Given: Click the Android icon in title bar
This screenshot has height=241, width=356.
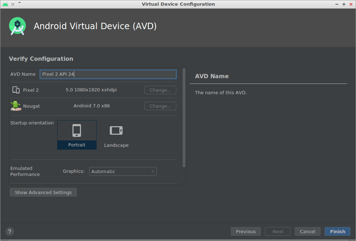Looking at the screenshot, I should click(x=5, y=4).
